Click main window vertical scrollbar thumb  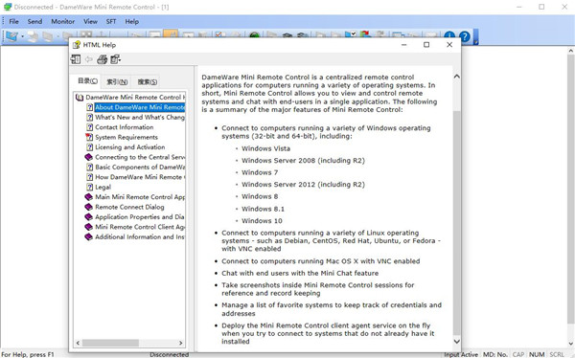(x=571, y=190)
